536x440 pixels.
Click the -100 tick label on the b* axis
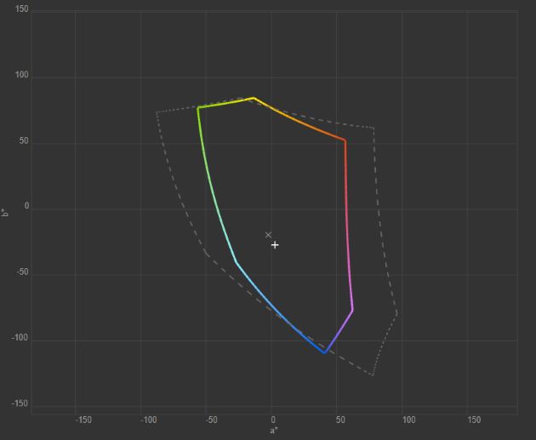pyautogui.click(x=20, y=337)
